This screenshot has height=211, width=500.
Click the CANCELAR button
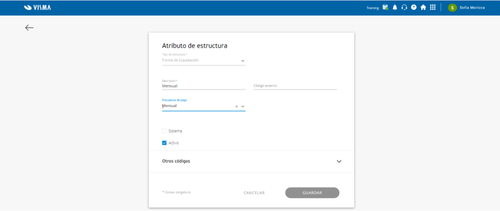(254, 193)
